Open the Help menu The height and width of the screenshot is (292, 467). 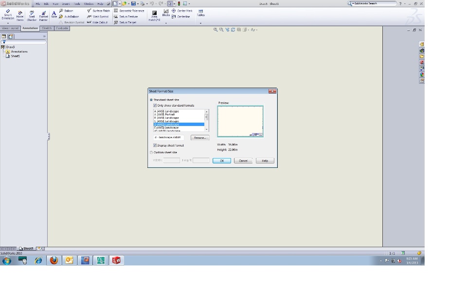pyautogui.click(x=100, y=4)
